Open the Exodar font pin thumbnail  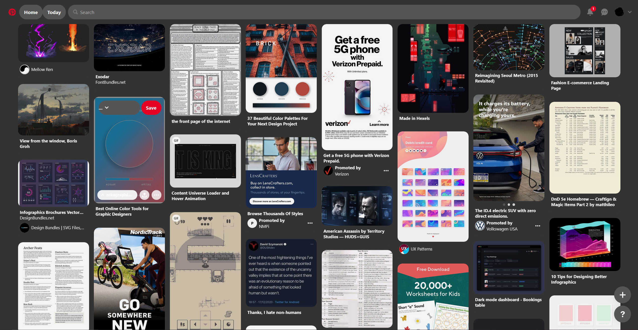[129, 48]
